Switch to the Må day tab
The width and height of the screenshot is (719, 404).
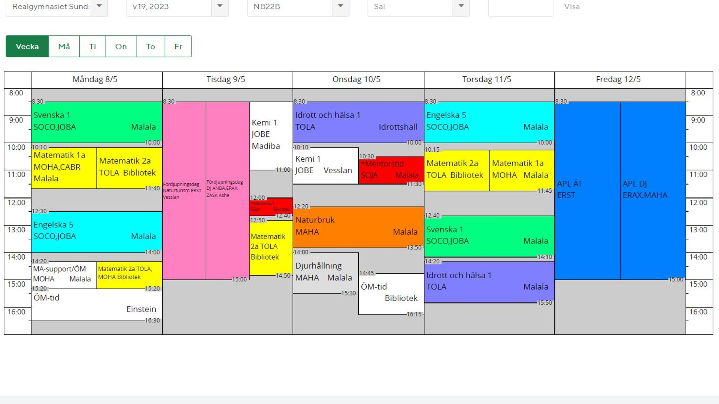click(x=64, y=46)
